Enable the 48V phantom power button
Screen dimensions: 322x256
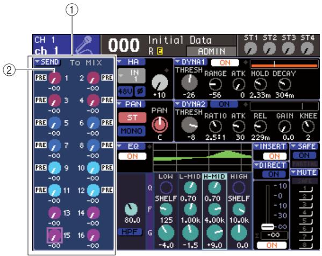click(x=125, y=91)
